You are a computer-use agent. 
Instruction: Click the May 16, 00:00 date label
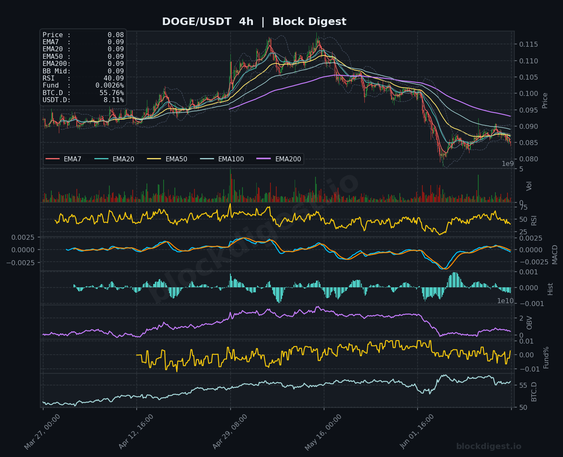(x=323, y=432)
